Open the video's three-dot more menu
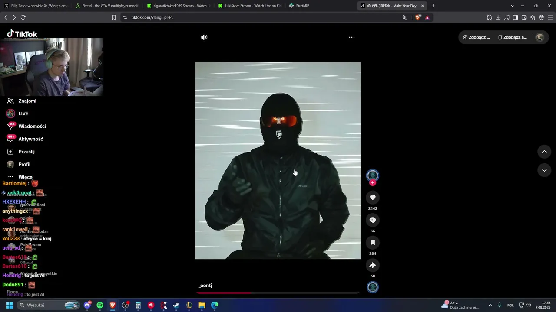The height and width of the screenshot is (312, 556). [352, 37]
